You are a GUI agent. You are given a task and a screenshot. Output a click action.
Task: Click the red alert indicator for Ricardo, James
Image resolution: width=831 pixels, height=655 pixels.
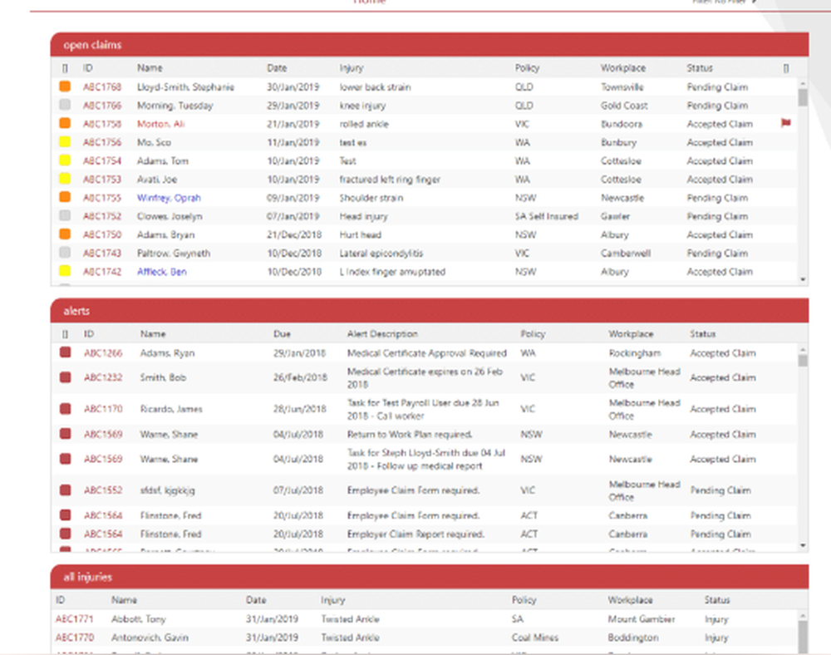pyautogui.click(x=64, y=408)
